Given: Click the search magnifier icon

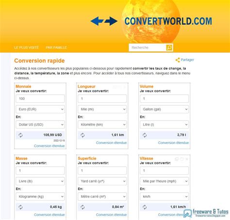Looking at the screenshot, I should pyautogui.click(x=169, y=48).
